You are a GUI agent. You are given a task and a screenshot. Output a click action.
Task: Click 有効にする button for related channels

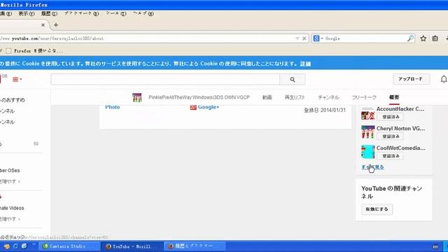[x=377, y=209]
